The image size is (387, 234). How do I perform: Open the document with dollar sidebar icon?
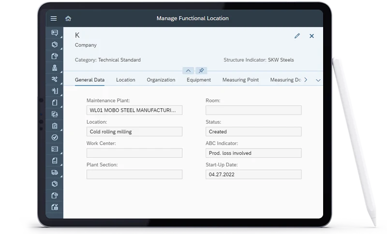(x=55, y=114)
